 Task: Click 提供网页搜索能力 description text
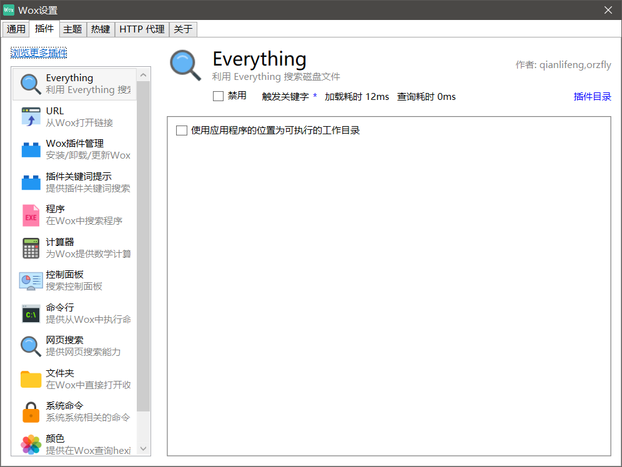click(x=83, y=352)
